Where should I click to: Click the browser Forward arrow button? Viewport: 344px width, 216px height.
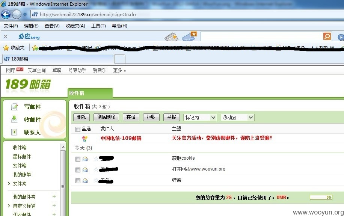(x=17, y=15)
